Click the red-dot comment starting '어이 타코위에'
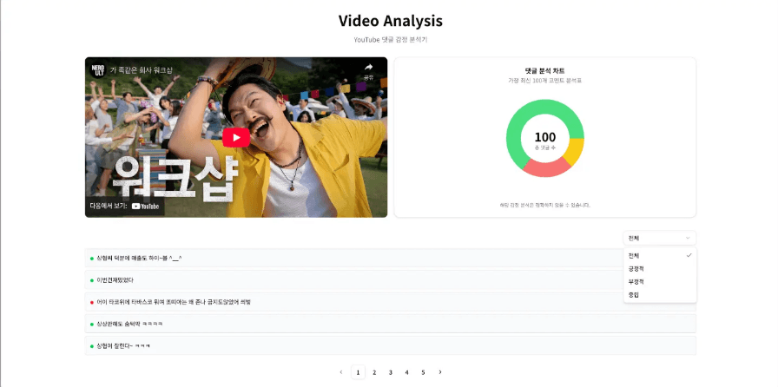 (x=390, y=302)
